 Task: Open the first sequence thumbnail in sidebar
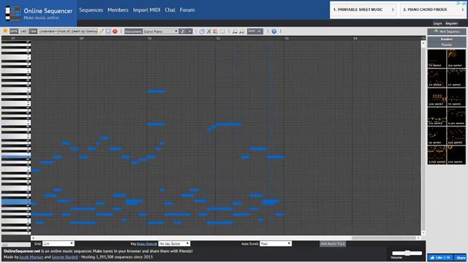point(437,58)
